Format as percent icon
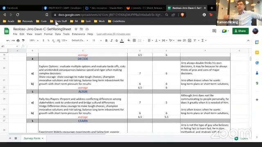The image size is (262, 147). [48, 40]
